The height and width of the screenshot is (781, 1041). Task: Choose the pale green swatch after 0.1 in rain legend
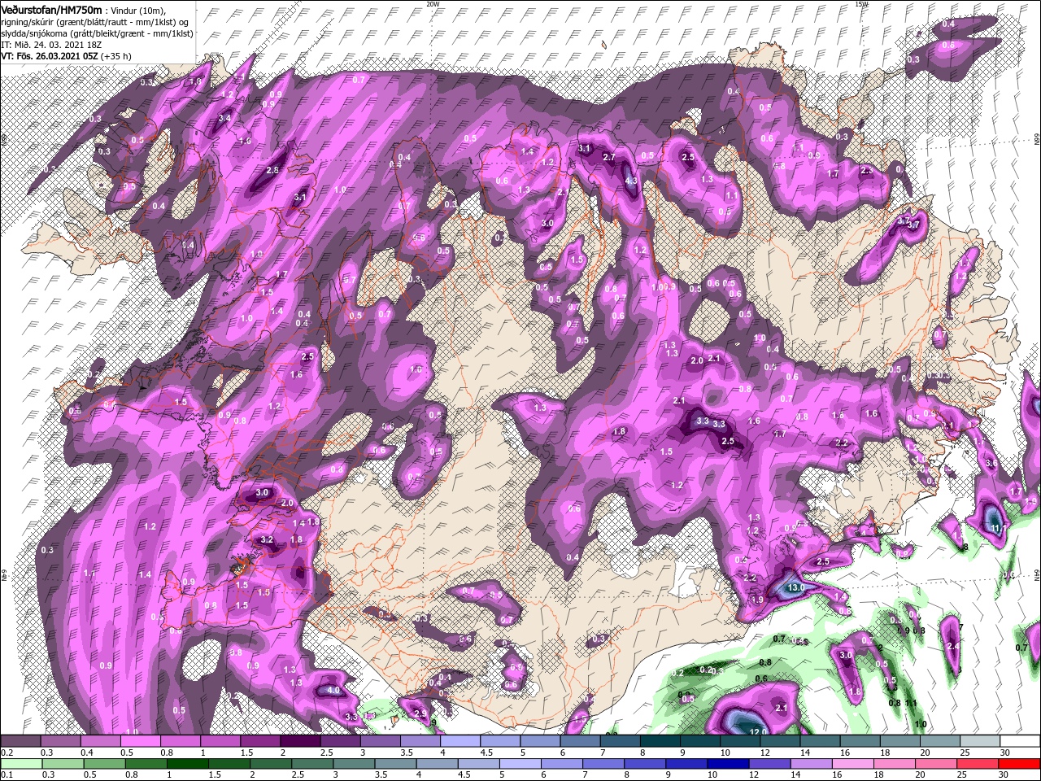coord(20,763)
